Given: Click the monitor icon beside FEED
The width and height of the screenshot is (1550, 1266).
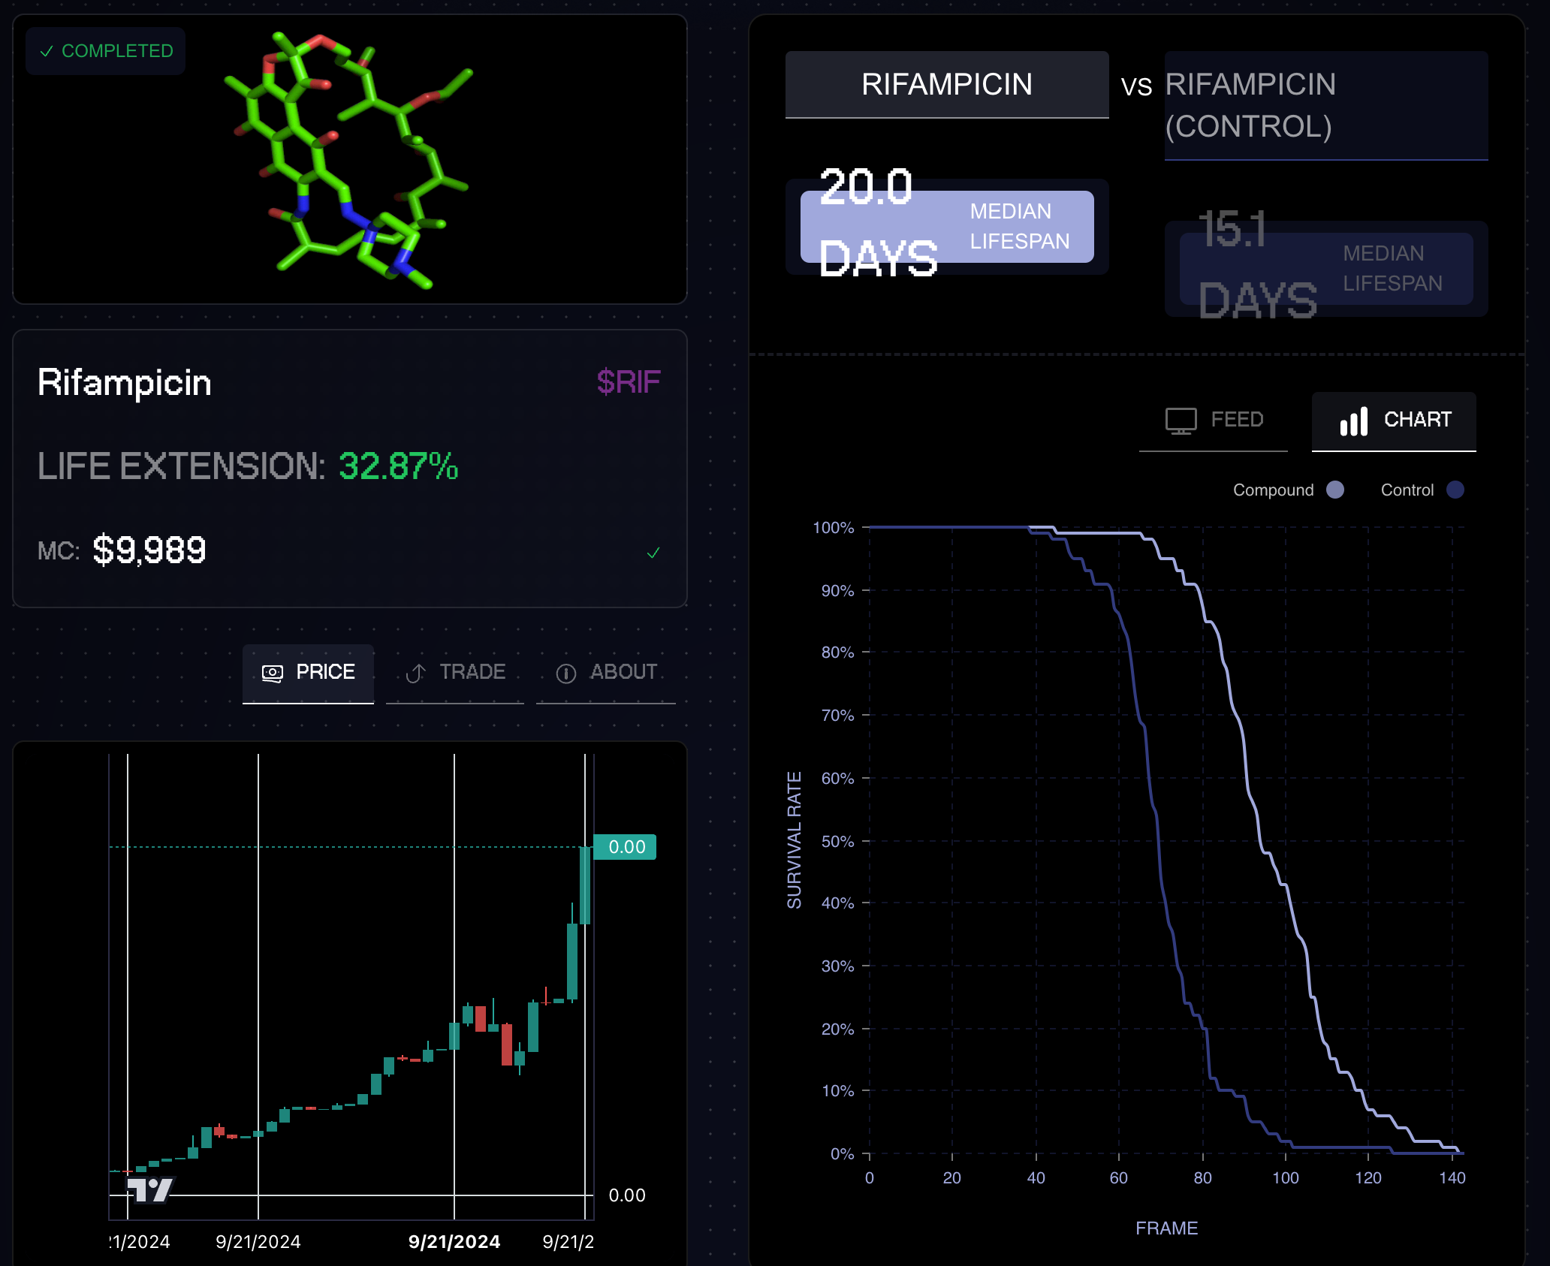Looking at the screenshot, I should pyautogui.click(x=1181, y=420).
